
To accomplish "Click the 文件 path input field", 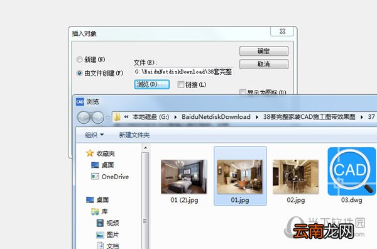I will coord(183,72).
